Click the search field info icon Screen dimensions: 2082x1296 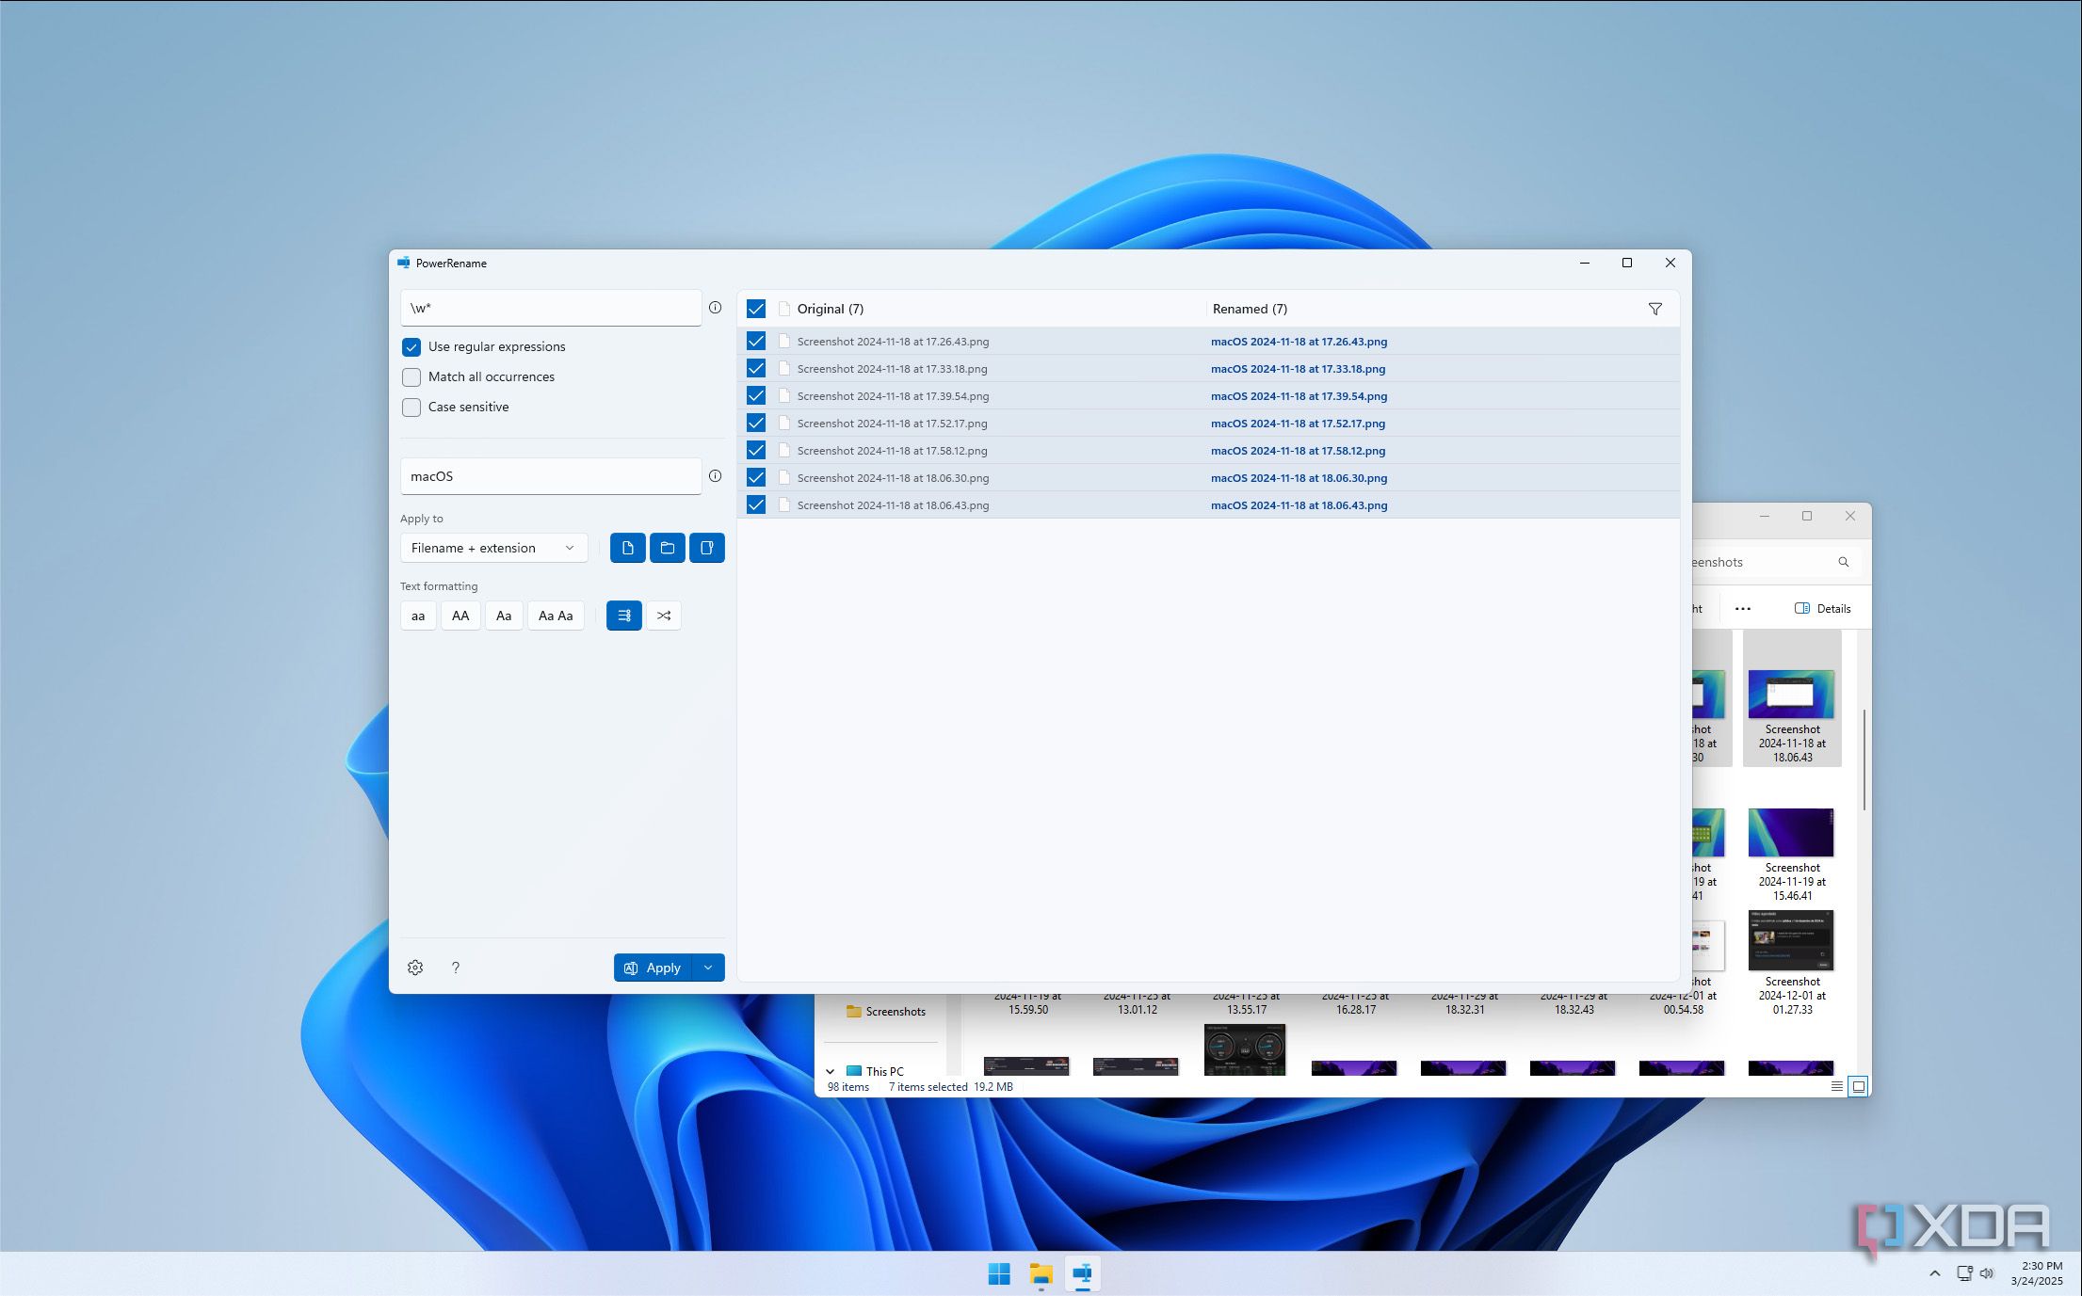(715, 308)
